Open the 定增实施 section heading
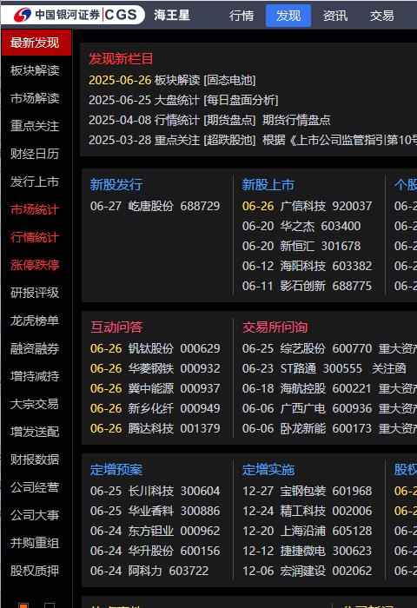Viewport: 417px width, 608px height. (x=268, y=470)
